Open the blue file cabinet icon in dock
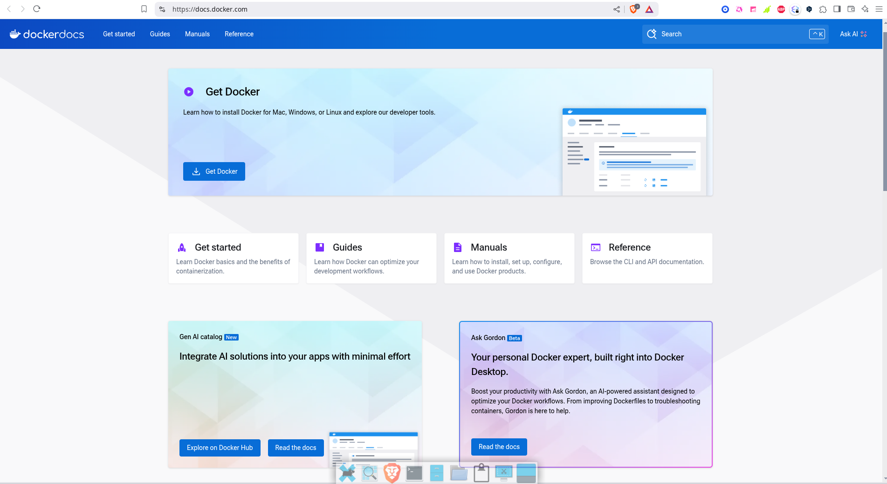This screenshot has height=484, width=887. (x=437, y=473)
